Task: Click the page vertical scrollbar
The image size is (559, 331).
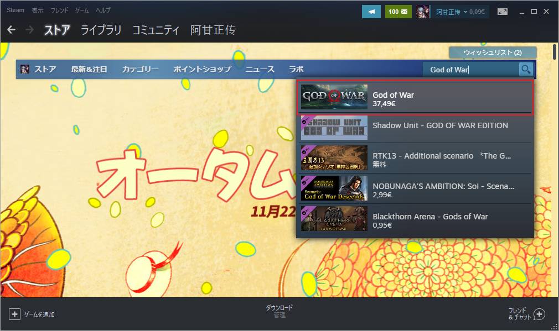Action: pos(555,52)
